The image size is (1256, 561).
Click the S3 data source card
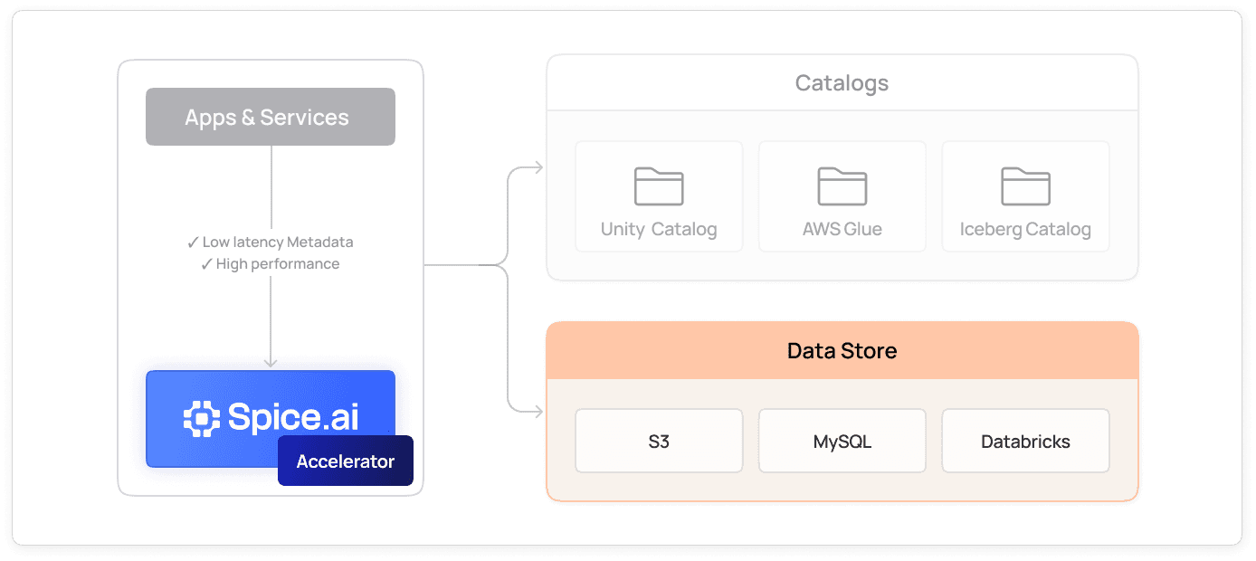(x=659, y=441)
